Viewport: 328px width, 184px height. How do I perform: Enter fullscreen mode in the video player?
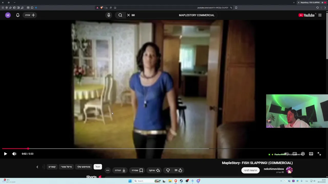pyautogui.click(x=319, y=154)
